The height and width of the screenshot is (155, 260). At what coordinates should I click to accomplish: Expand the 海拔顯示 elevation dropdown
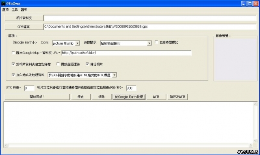pyautogui.click(x=126, y=43)
